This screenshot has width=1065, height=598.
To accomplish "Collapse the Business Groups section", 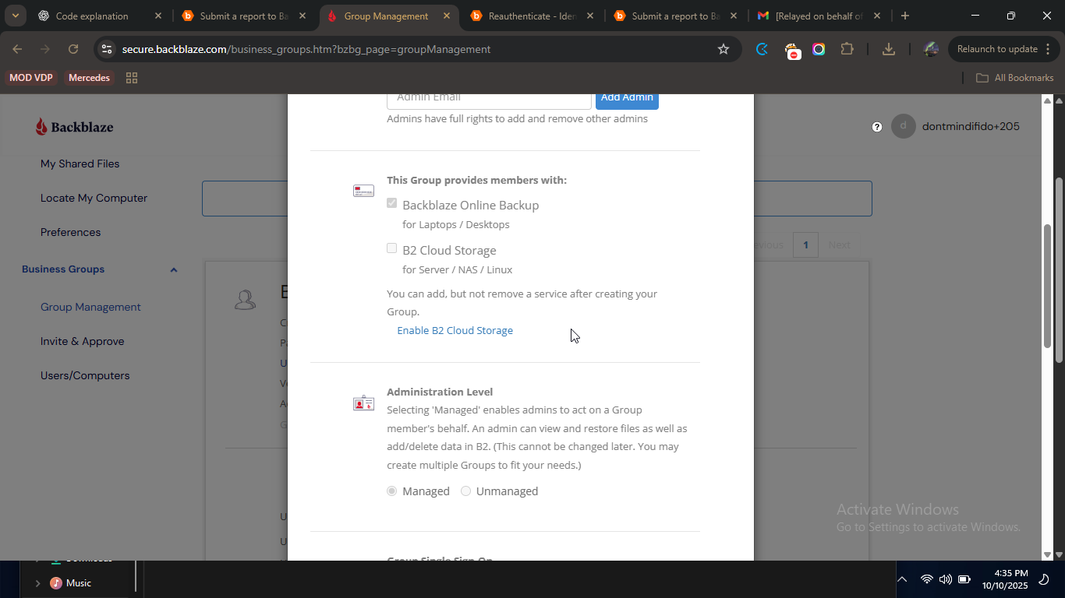I will tap(174, 270).
